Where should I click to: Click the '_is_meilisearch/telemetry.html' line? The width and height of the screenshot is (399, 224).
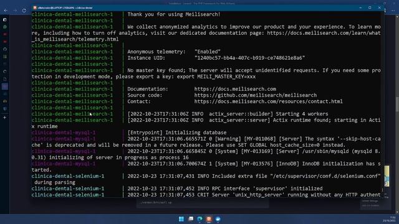pos(75,39)
